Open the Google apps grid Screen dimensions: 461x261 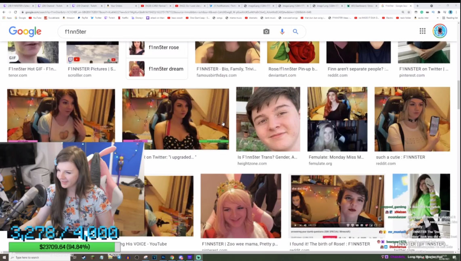coord(423,31)
